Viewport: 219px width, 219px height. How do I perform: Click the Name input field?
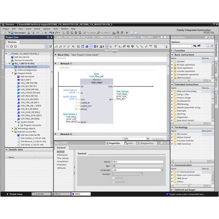138,162
